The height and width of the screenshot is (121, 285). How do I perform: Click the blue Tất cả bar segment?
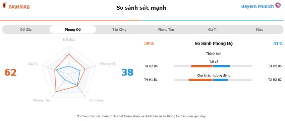click(222, 66)
